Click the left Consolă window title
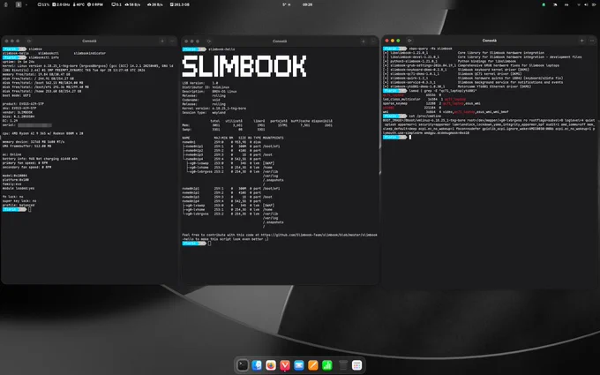 pos(89,41)
